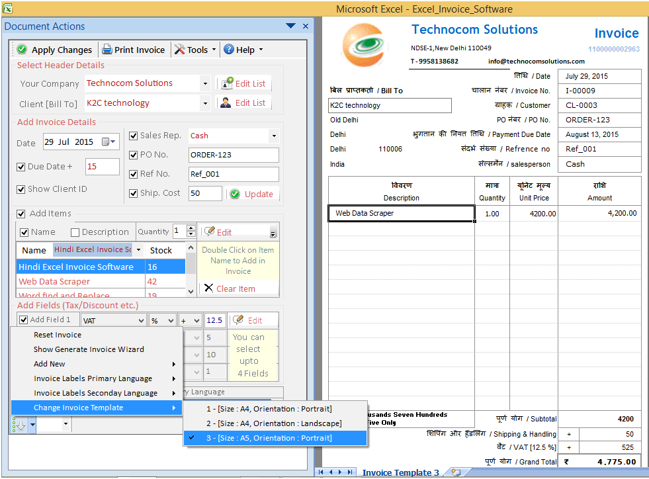This screenshot has width=649, height=479.
Task: Click the Clear Item X icon
Action: (207, 287)
